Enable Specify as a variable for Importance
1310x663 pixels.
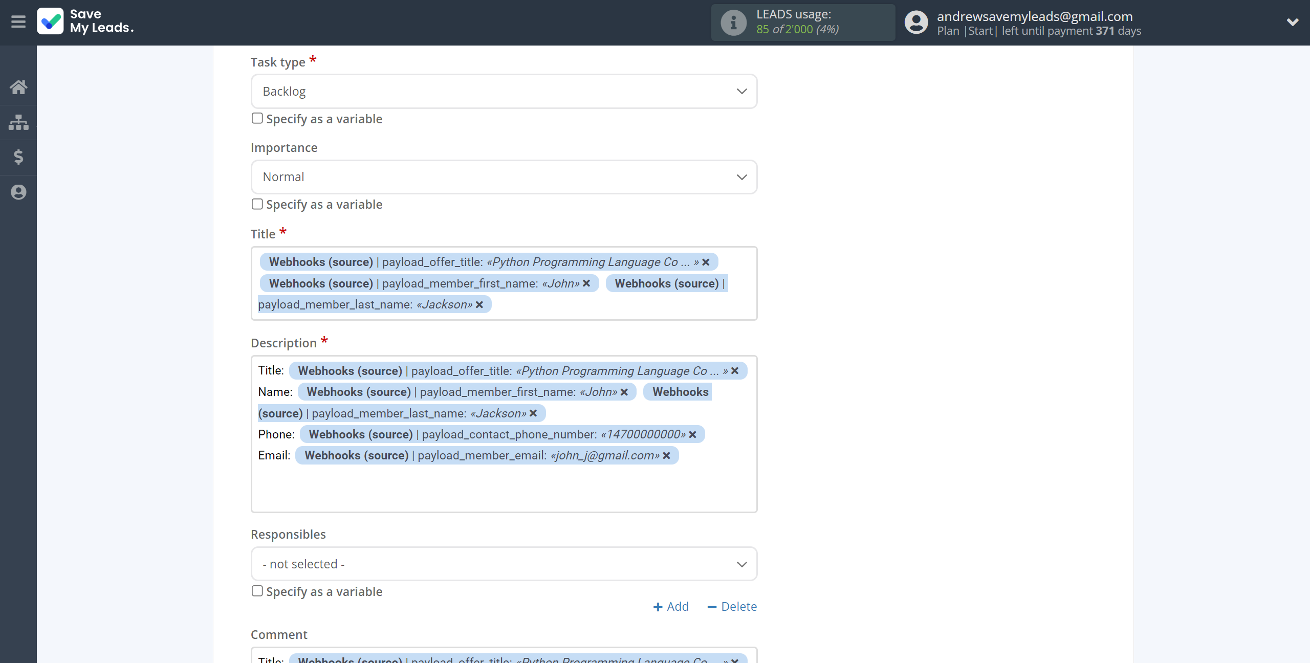(x=257, y=204)
